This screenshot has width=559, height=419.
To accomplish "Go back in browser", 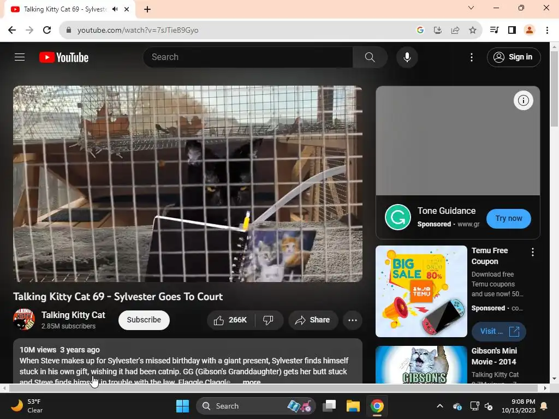I will pos(12,30).
